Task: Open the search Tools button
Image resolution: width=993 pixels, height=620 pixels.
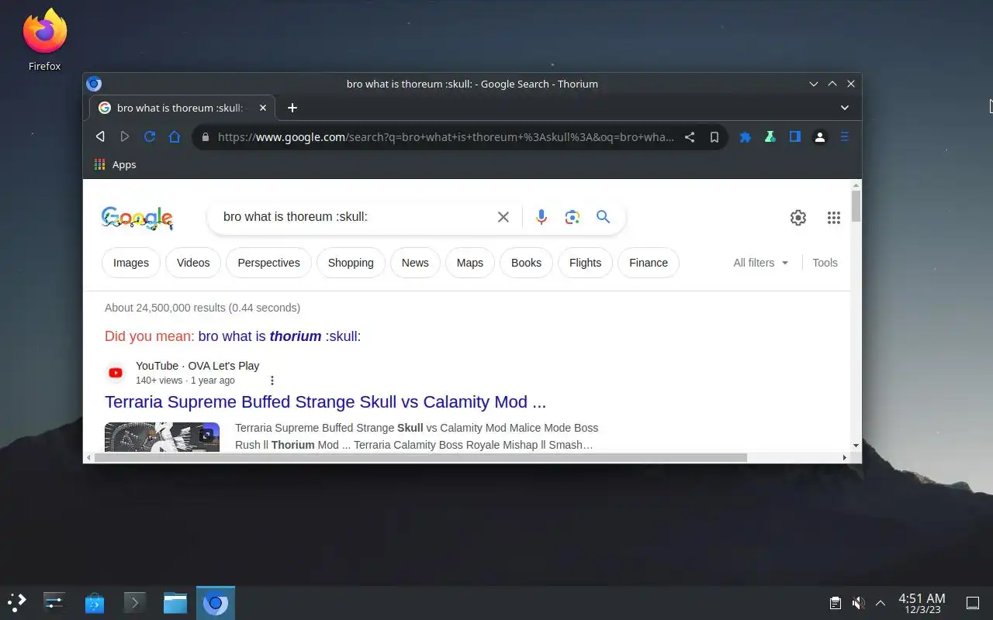Action: (x=825, y=263)
